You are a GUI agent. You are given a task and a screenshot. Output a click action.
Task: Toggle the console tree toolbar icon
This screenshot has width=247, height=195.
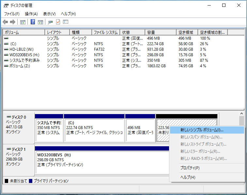coord(23,22)
